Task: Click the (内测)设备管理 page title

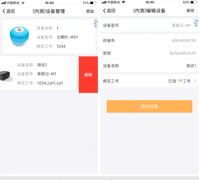Action: (49, 11)
